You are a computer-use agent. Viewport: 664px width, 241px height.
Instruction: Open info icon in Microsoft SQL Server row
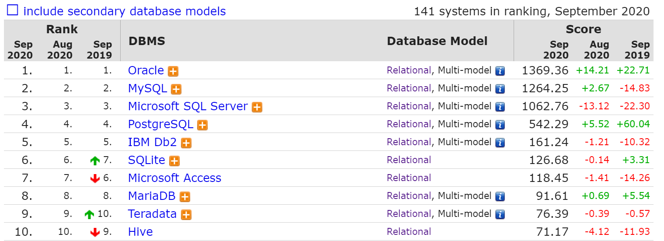point(500,107)
